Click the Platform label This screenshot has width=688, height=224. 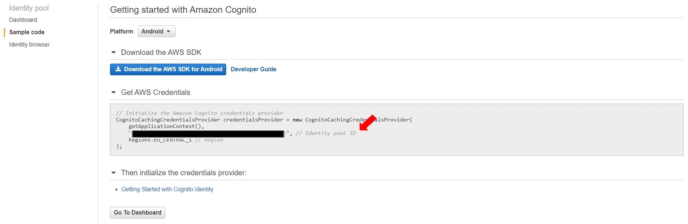pos(121,32)
